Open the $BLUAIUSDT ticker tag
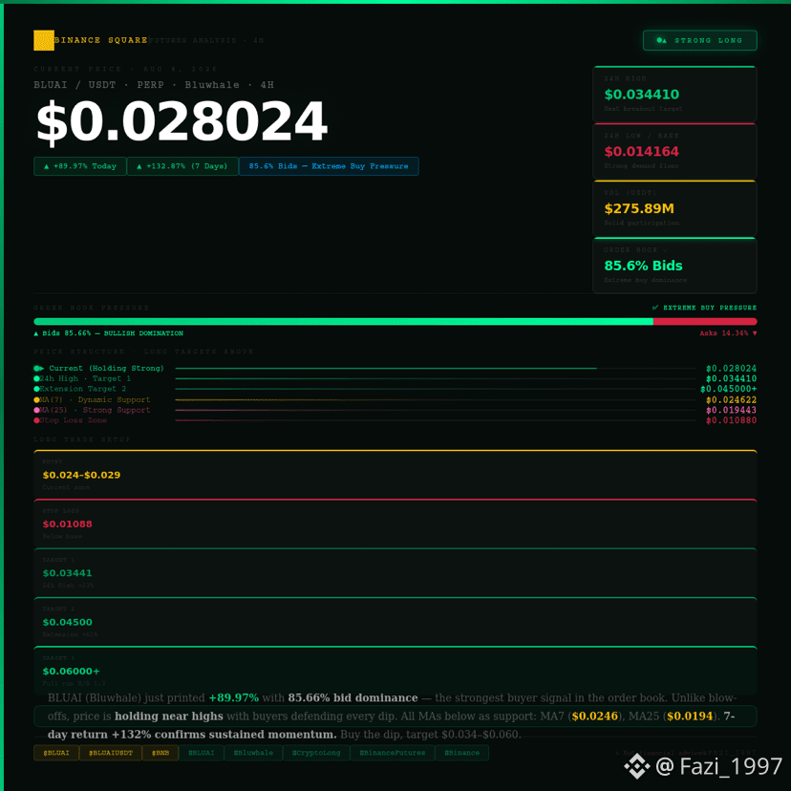Screen dimensions: 791x791 click(x=111, y=753)
